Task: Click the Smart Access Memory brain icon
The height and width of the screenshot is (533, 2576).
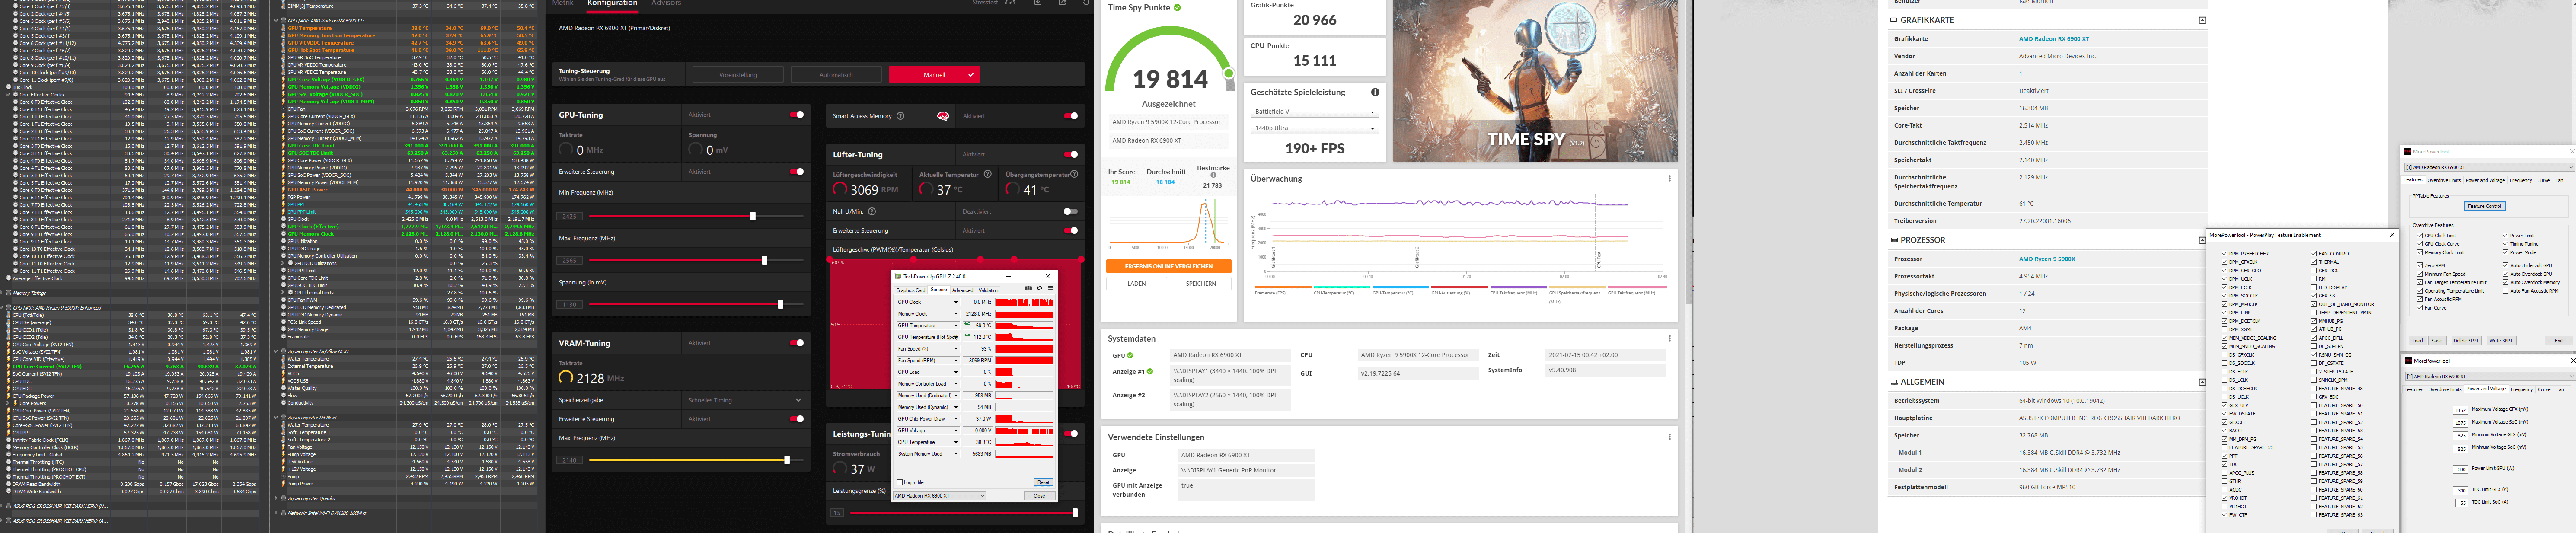Action: [943, 116]
